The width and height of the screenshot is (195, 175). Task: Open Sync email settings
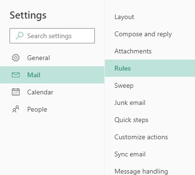[x=150, y=154]
